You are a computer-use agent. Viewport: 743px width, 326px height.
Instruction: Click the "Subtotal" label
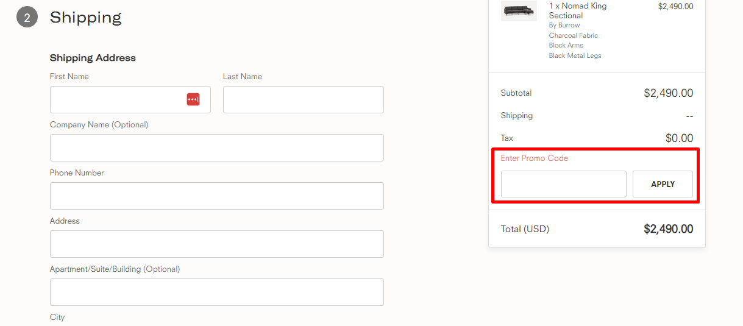coord(516,93)
